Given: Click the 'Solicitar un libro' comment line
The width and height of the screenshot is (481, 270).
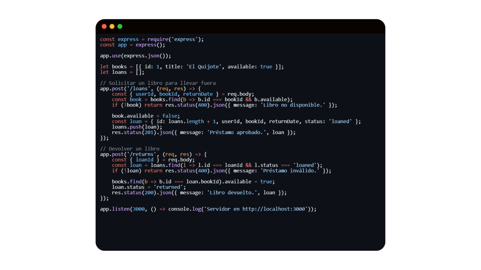Looking at the screenshot, I should pos(158,83).
